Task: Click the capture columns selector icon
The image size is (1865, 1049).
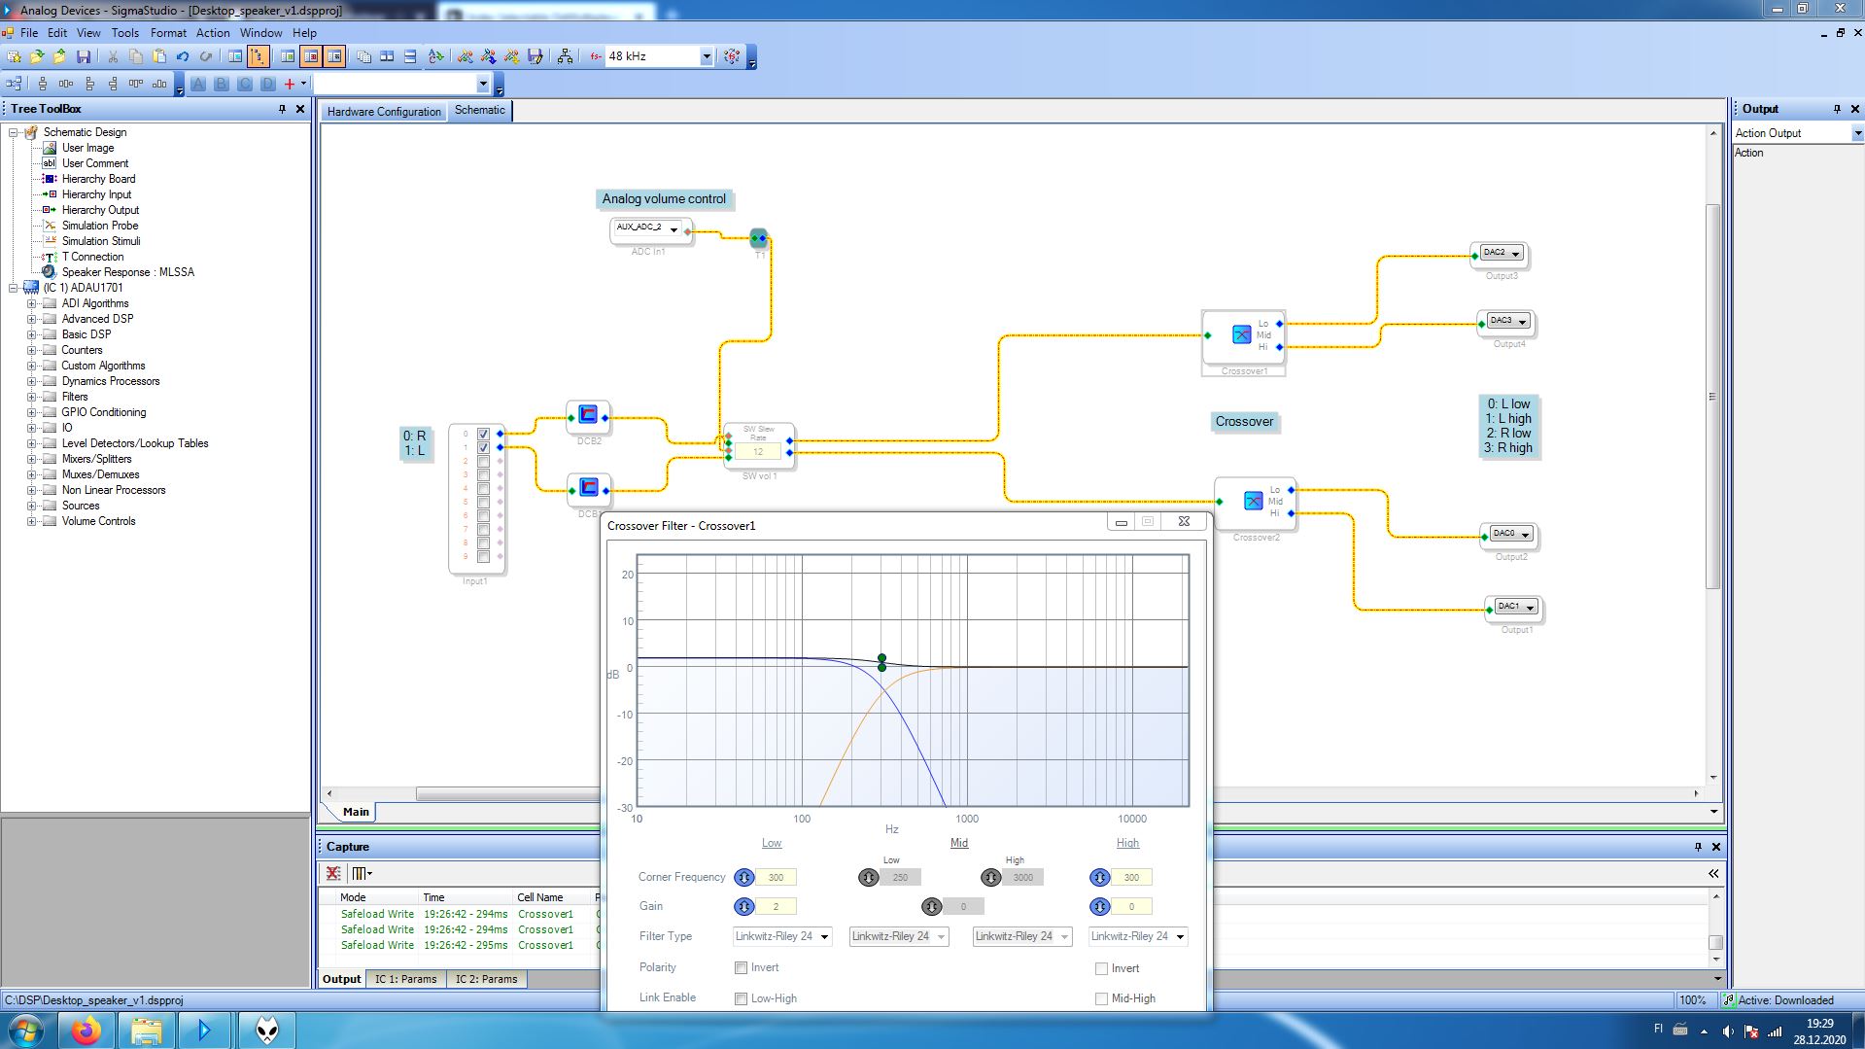Action: (x=361, y=873)
